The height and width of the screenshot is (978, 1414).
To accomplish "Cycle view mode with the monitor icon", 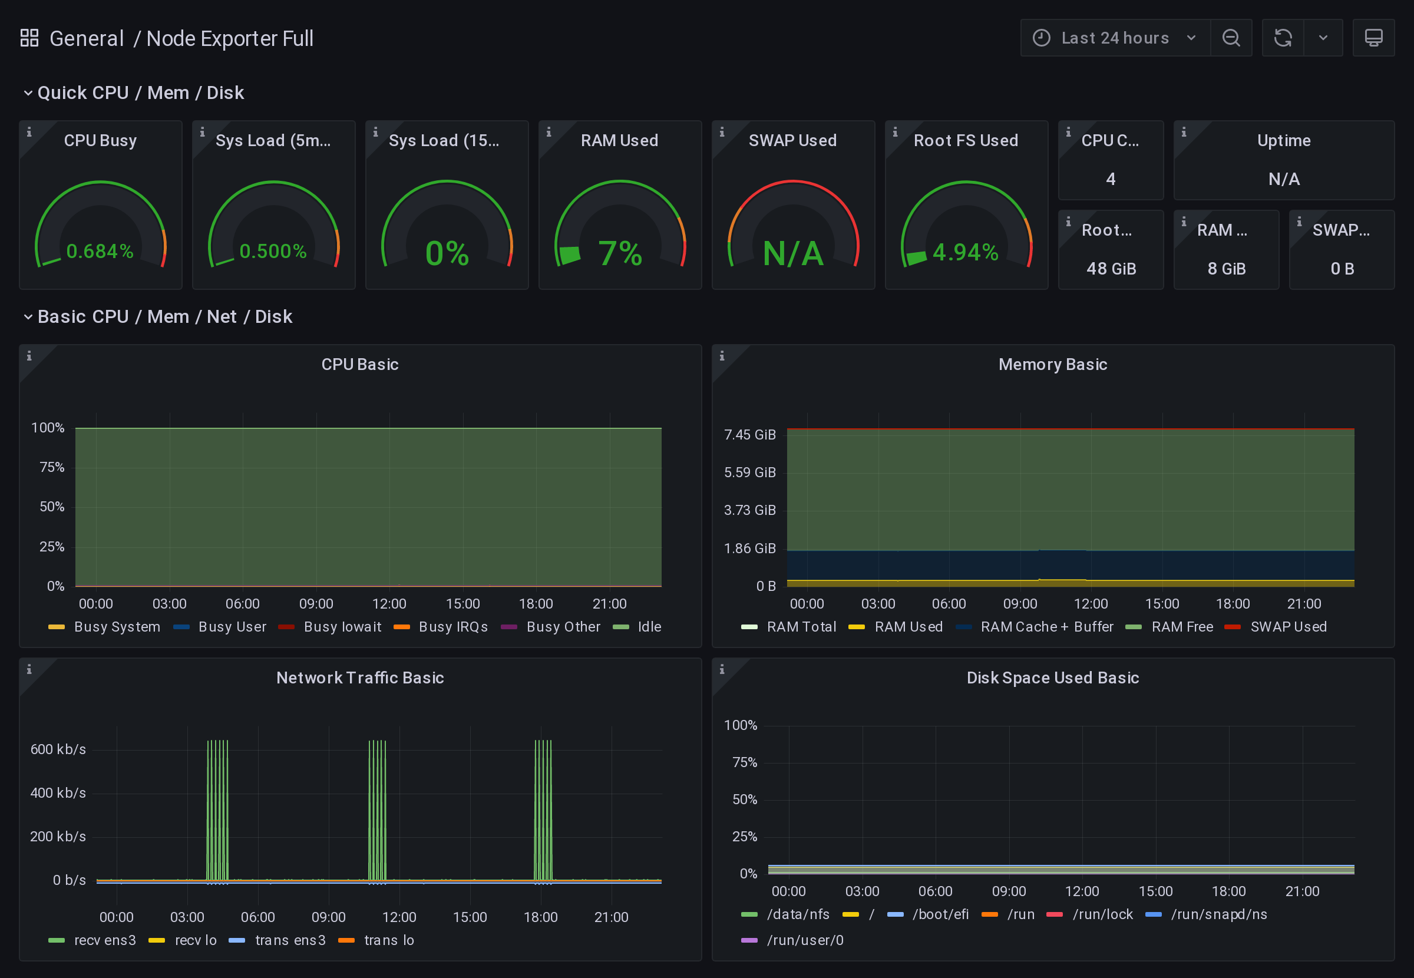I will (x=1373, y=38).
